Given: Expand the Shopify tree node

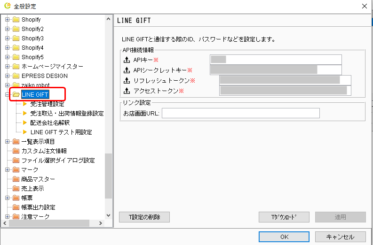Looking at the screenshot, I should (7, 19).
